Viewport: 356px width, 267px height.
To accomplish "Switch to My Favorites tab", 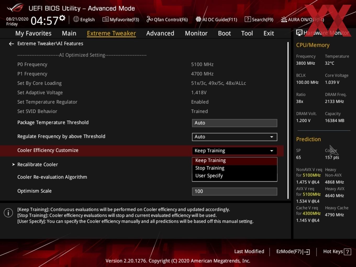I will pos(33,33).
